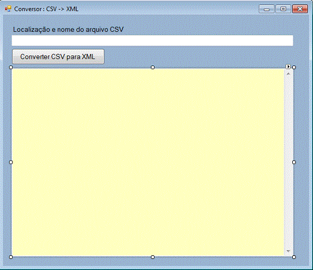313x270 pixels.
Task: Click the yellow multiline text area
Action: (x=148, y=162)
